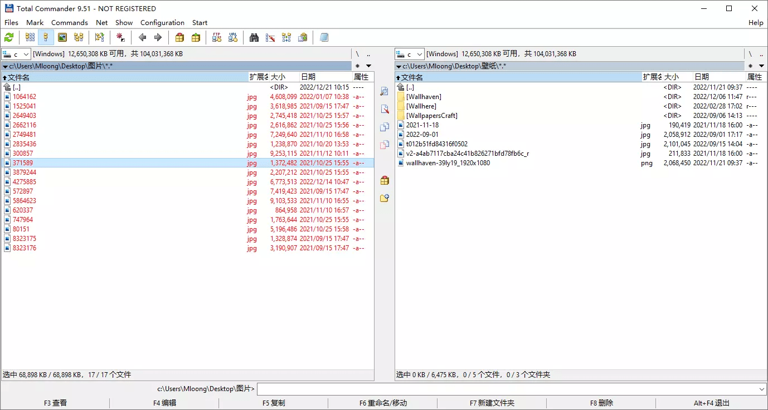Screen dimensions: 768x410
Task: Click the Copy icon between panels
Action: click(x=384, y=127)
